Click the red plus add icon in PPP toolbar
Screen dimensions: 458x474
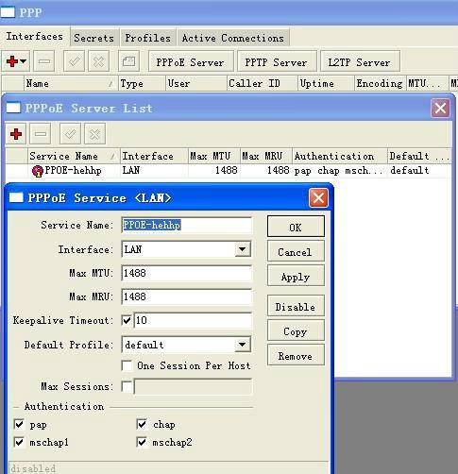(12, 61)
